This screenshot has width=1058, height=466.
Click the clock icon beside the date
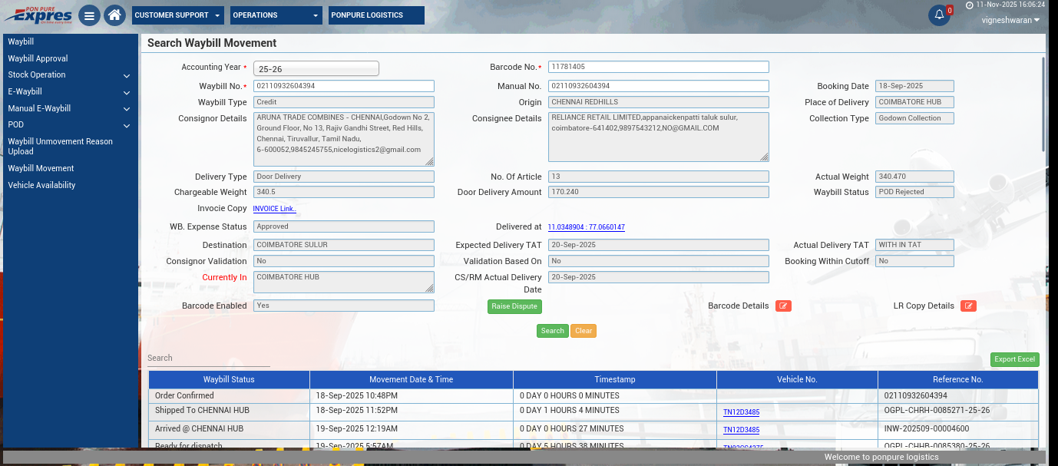click(970, 5)
